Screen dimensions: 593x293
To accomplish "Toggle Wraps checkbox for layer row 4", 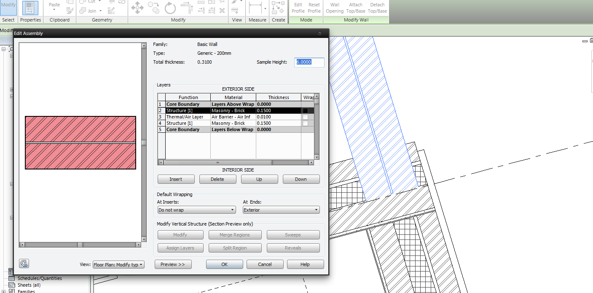I will click(305, 123).
